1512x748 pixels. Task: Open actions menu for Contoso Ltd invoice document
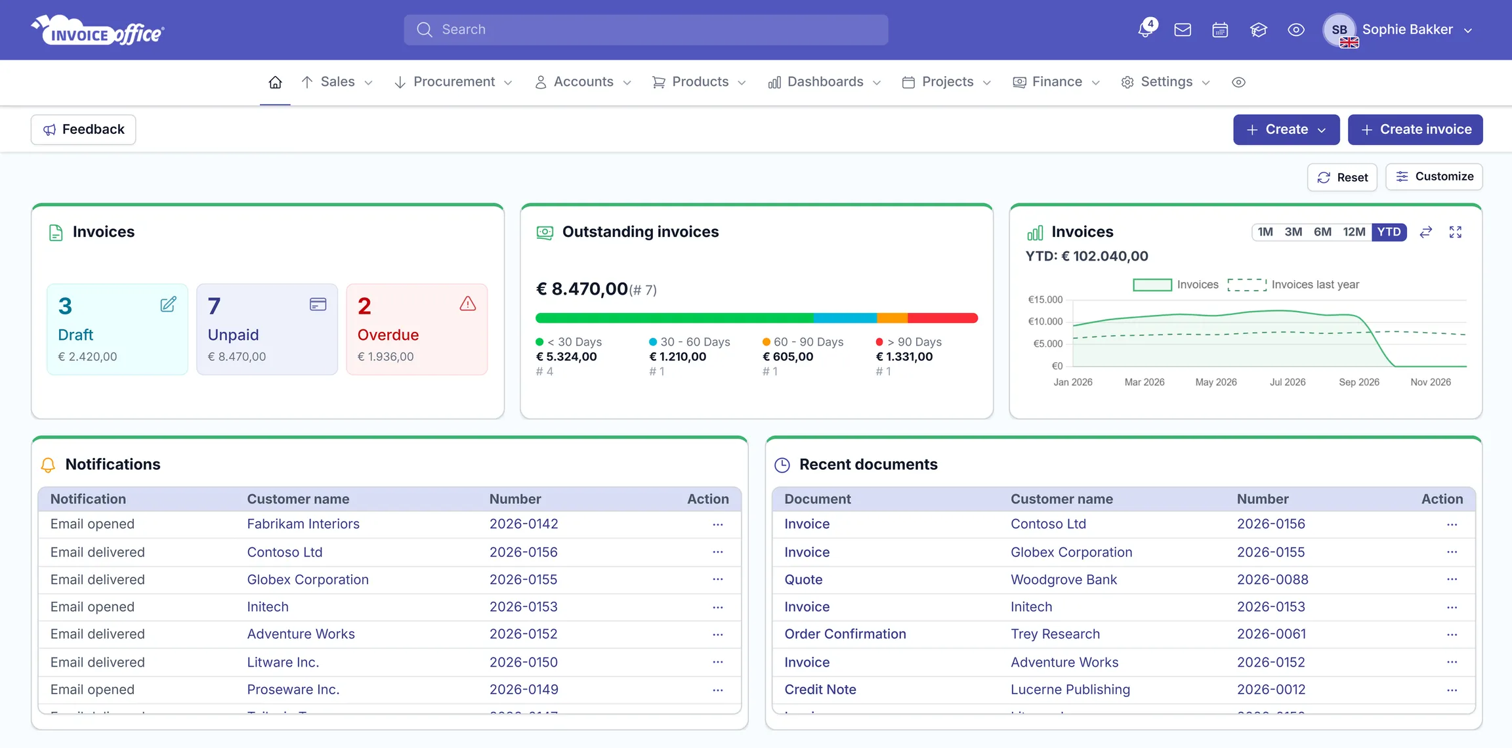[x=1452, y=524]
